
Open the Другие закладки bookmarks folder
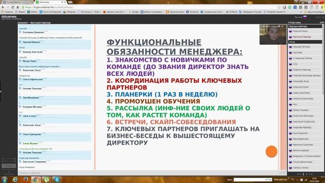click(x=314, y=12)
